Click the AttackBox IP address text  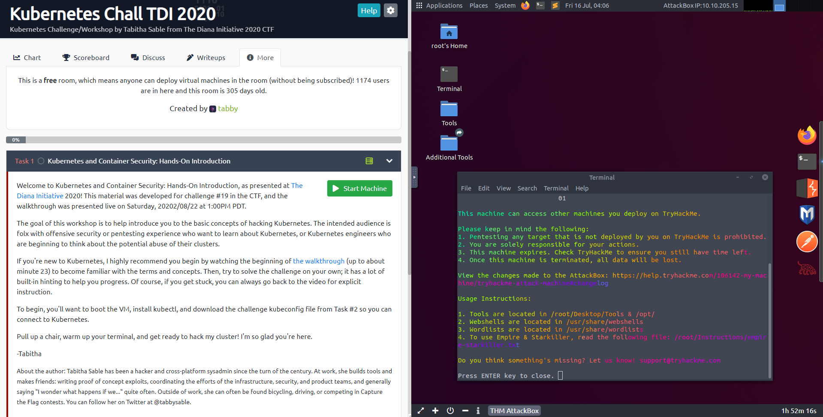[x=701, y=6]
